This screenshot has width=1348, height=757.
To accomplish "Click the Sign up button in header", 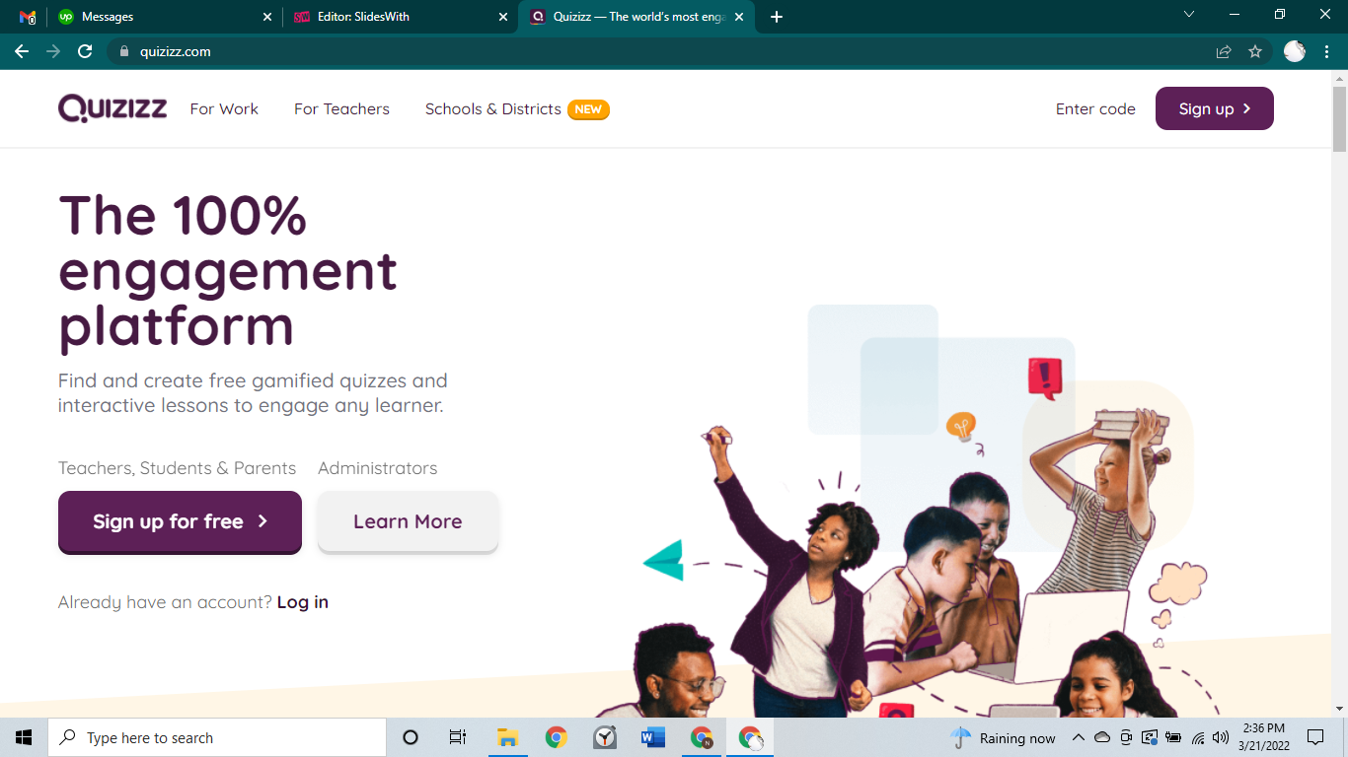I will [1215, 108].
